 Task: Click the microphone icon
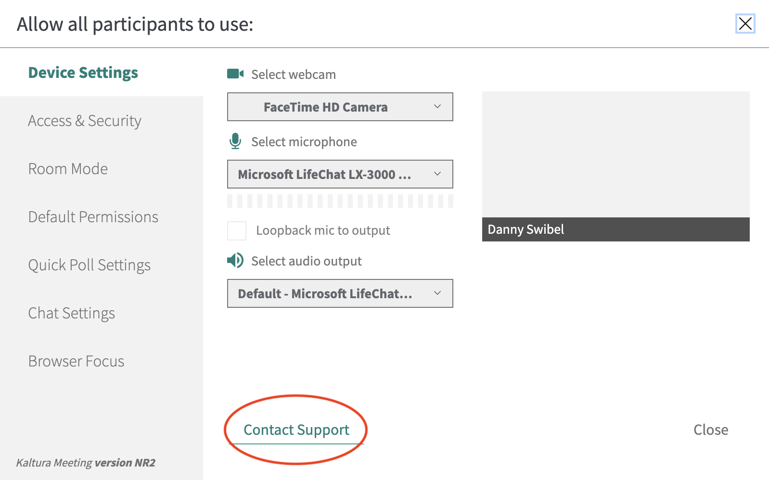(235, 141)
